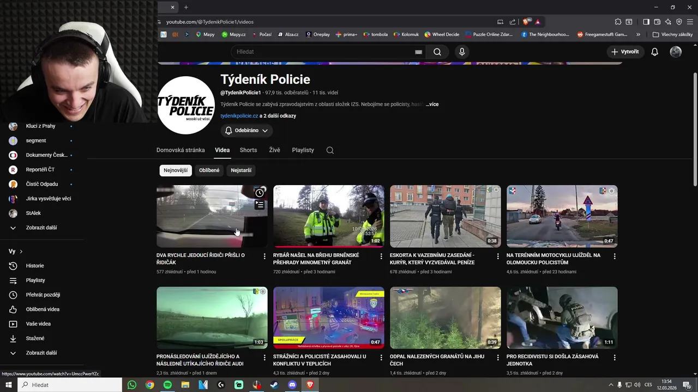Open options menu for ESKORTA K VAZEBNÍMU video

pos(498,256)
